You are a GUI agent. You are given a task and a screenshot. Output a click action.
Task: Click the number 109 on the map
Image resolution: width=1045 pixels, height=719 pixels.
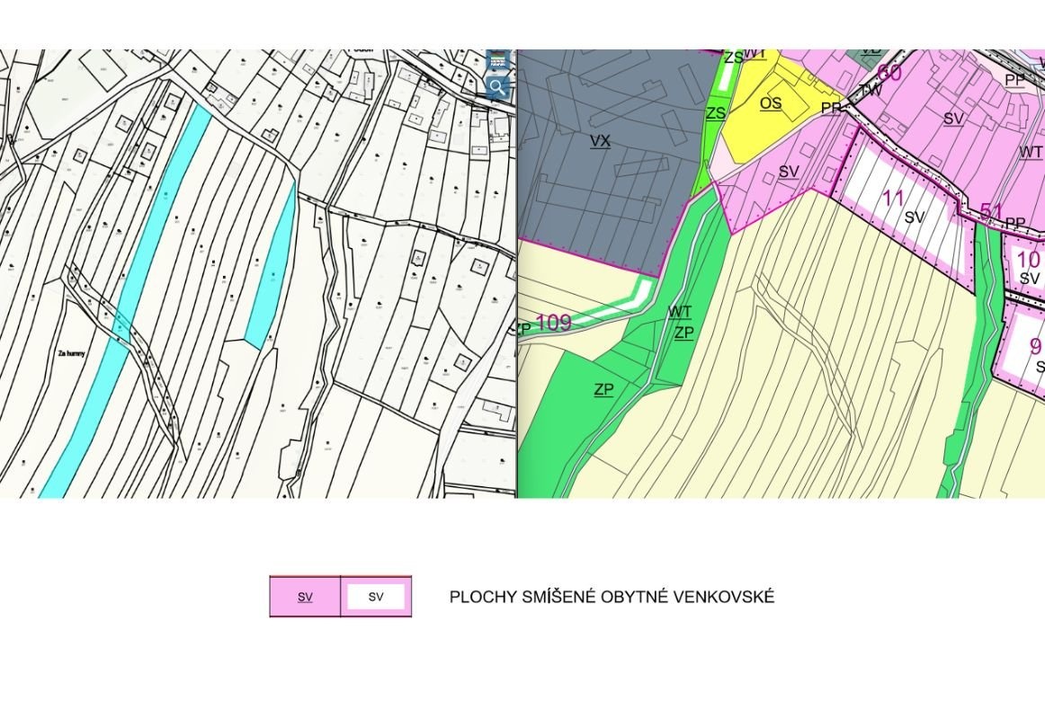[x=553, y=323]
